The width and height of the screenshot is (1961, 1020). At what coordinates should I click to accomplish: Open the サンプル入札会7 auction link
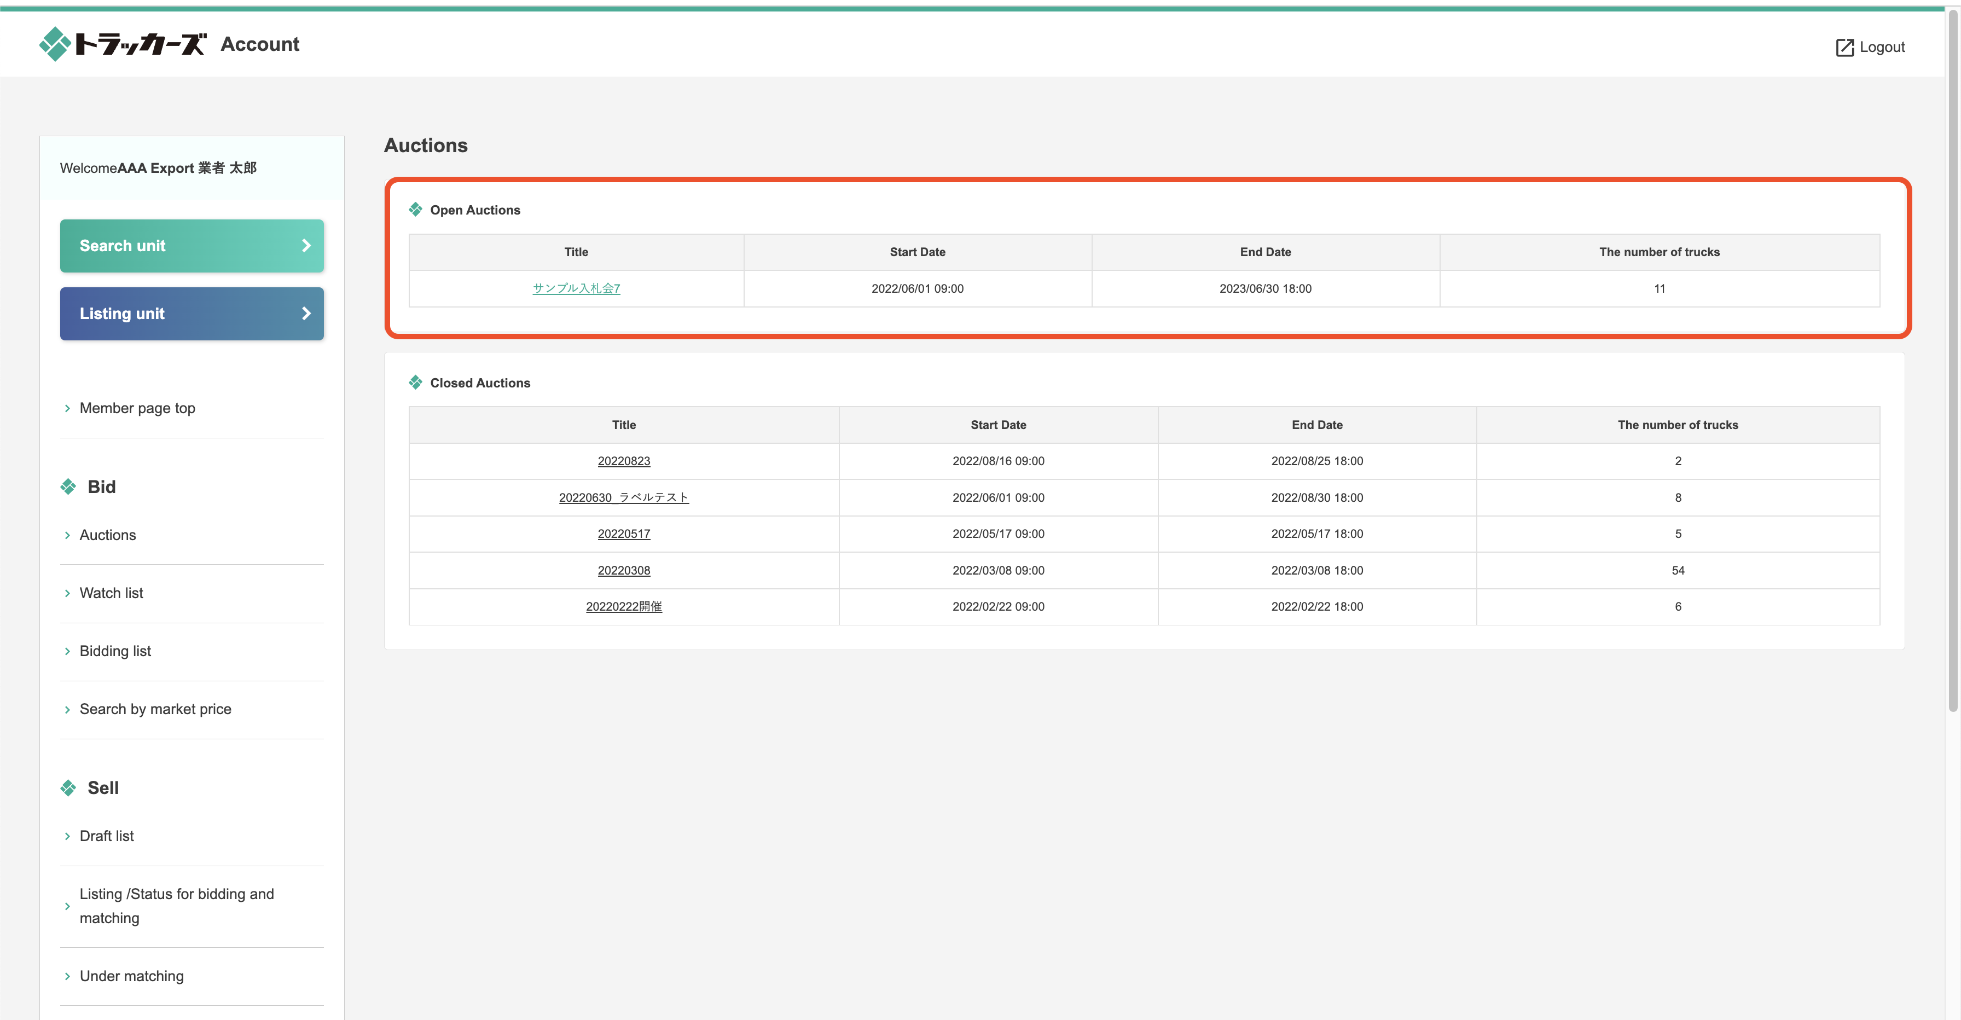576,288
